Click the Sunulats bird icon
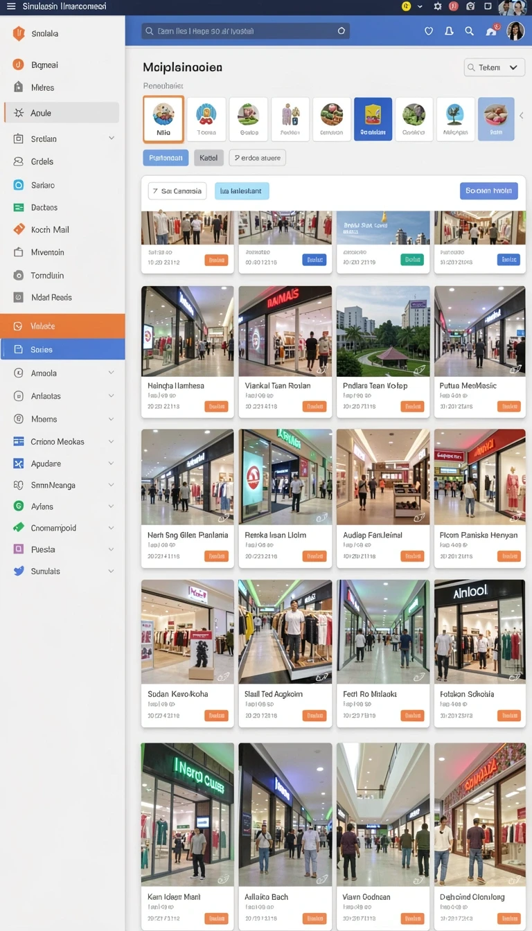The width and height of the screenshot is (532, 931). click(x=19, y=571)
